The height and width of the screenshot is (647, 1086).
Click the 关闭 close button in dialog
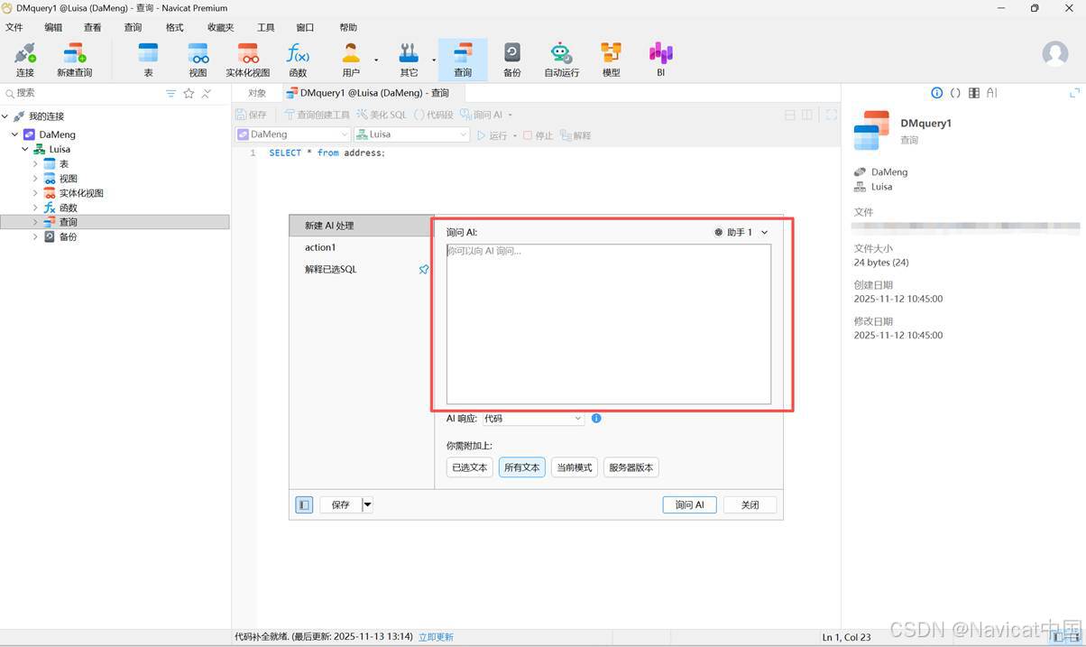(x=750, y=505)
